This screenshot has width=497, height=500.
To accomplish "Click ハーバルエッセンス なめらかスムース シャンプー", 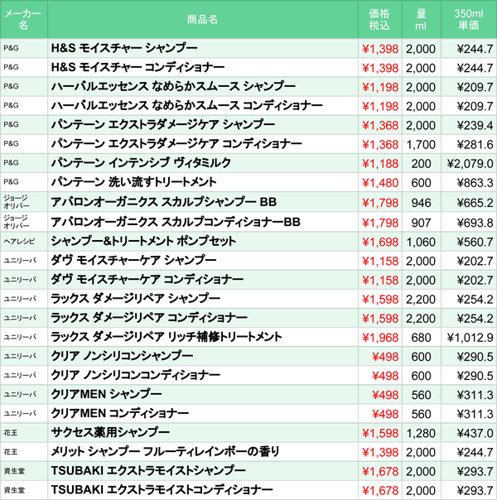I will pos(173,86).
